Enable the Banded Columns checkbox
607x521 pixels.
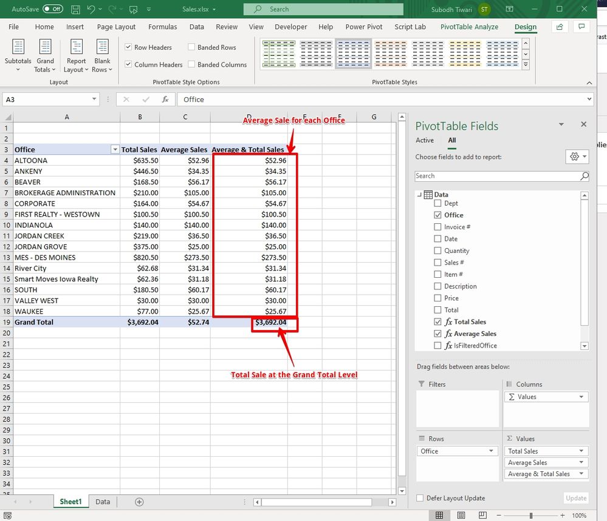tap(191, 64)
